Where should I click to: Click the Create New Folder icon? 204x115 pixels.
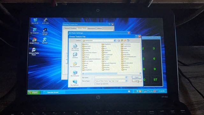pyautogui.click(x=125, y=41)
